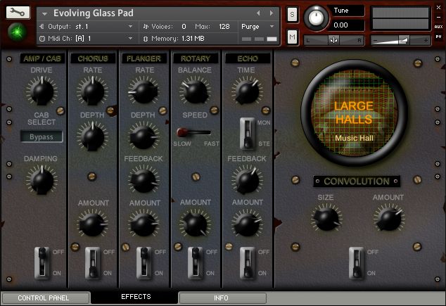The height and width of the screenshot is (306, 446).
Task: Open the Cab Select Bypass menu
Action: (x=42, y=136)
